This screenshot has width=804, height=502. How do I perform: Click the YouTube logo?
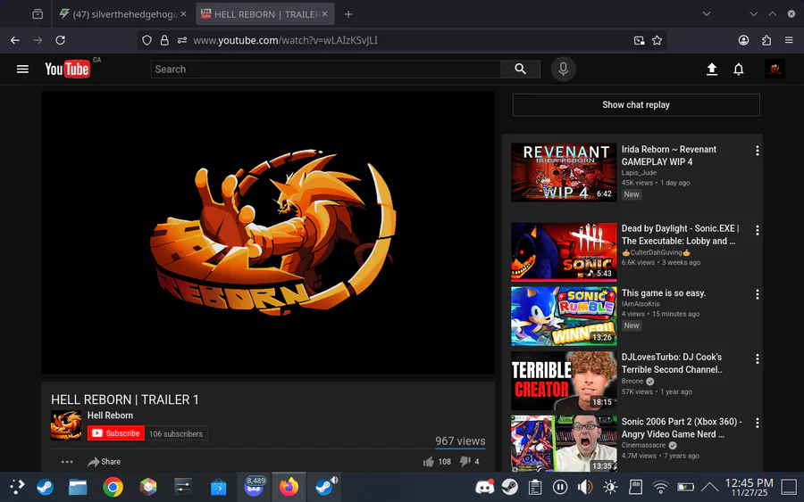pos(67,69)
